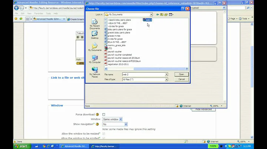Click Force download help icon
This screenshot has width=267, height=149.
[x=97, y=114]
